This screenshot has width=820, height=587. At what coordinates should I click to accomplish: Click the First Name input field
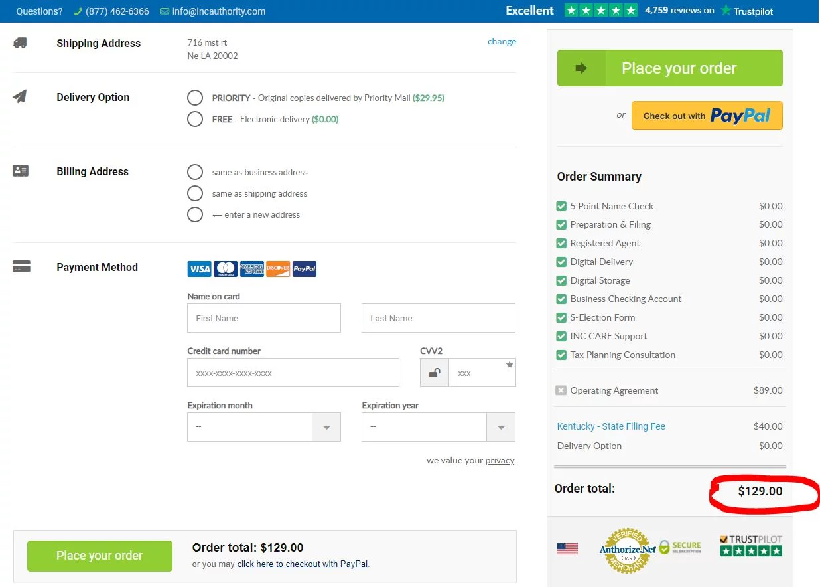click(264, 319)
